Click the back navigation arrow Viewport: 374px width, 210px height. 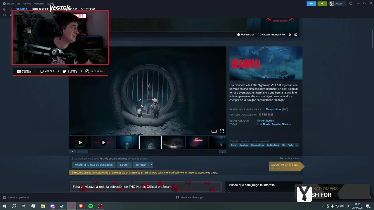tap(4, 9)
